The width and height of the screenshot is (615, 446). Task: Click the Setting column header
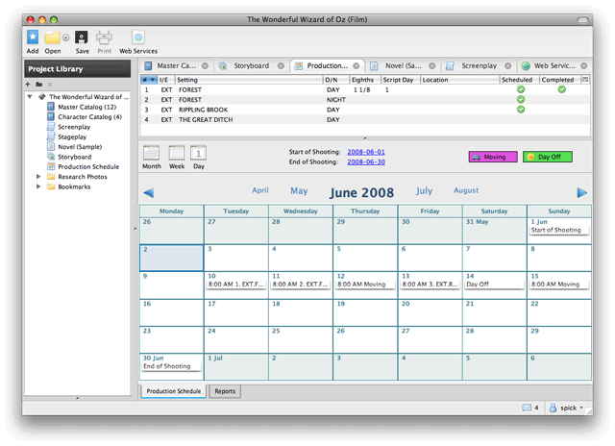tap(249, 80)
